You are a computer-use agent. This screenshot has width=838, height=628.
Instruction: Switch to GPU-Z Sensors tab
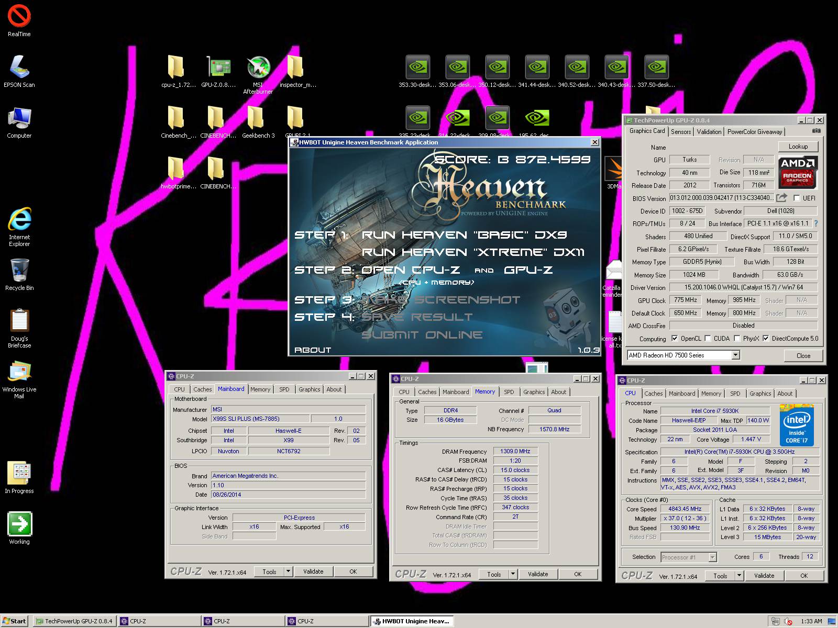(681, 132)
